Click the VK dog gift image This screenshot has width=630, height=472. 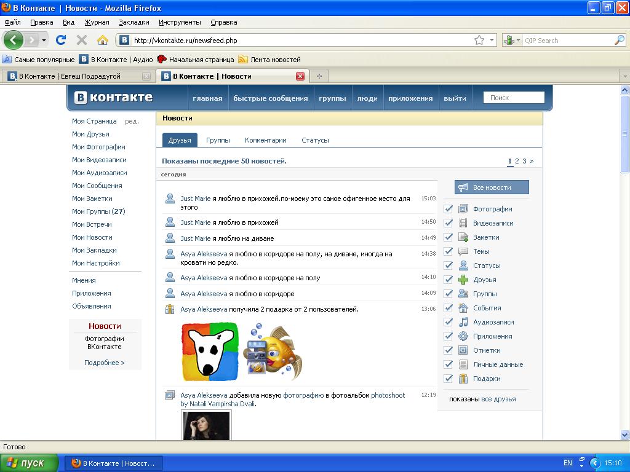210,352
